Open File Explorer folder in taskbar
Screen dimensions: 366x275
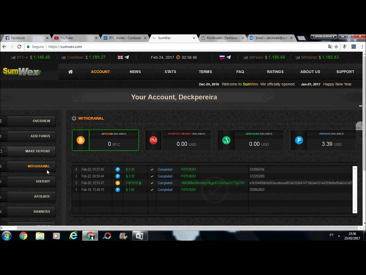40,236
